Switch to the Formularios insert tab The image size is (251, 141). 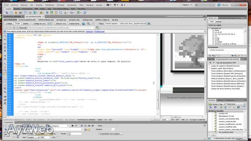[27, 9]
